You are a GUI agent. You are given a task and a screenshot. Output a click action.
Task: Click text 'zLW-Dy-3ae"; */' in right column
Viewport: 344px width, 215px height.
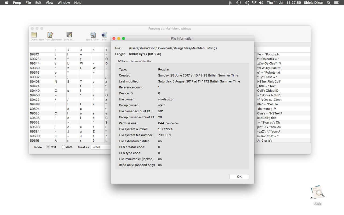pos(269,63)
